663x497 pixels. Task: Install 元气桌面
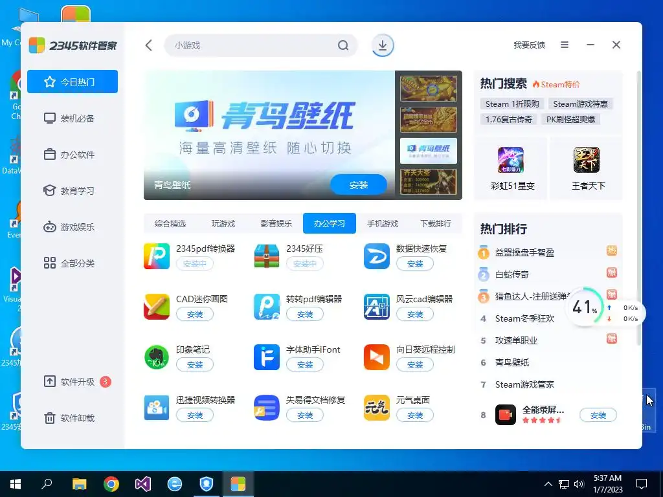click(x=415, y=415)
